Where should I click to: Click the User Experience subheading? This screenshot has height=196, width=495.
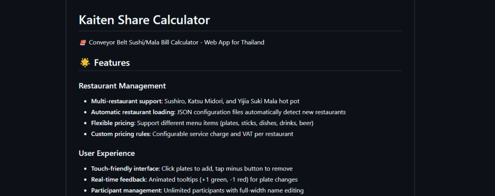pos(107,153)
